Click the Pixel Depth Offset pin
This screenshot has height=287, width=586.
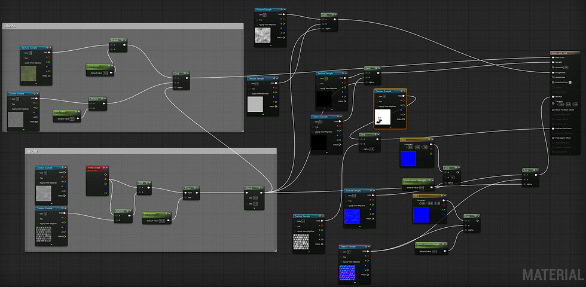click(x=554, y=138)
